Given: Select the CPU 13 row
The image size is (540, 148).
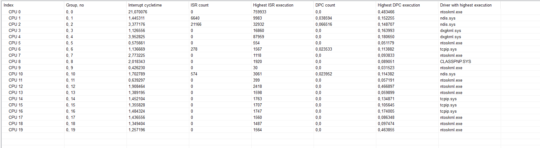Looking at the screenshot, I should (16, 92).
